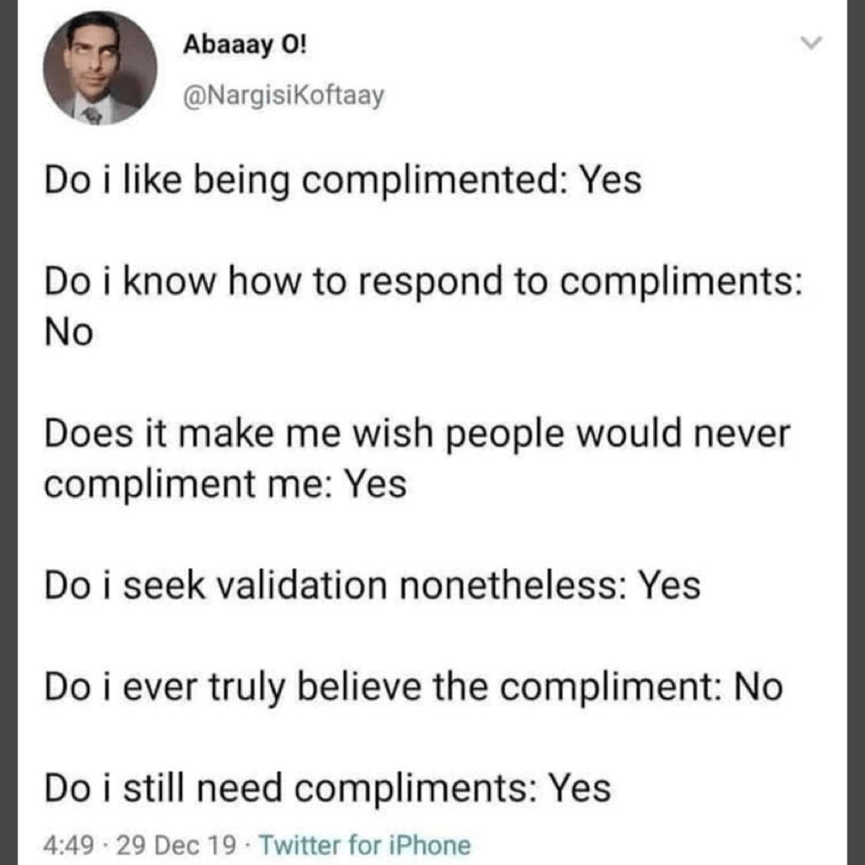Image resolution: width=865 pixels, height=865 pixels.
Task: Click the line "Do i seek validation nonetheless"
Action: click(372, 586)
